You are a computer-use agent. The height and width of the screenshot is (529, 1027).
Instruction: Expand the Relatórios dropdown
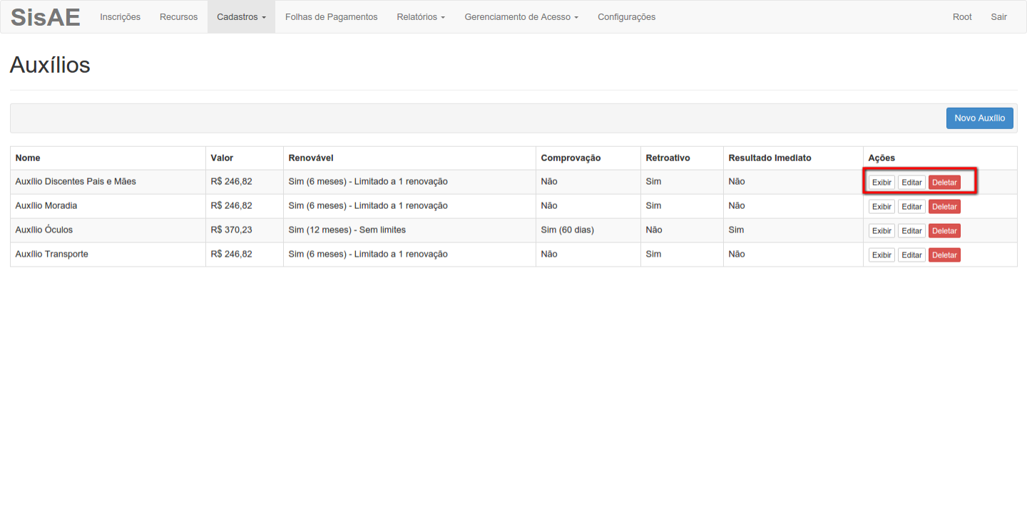(x=421, y=16)
